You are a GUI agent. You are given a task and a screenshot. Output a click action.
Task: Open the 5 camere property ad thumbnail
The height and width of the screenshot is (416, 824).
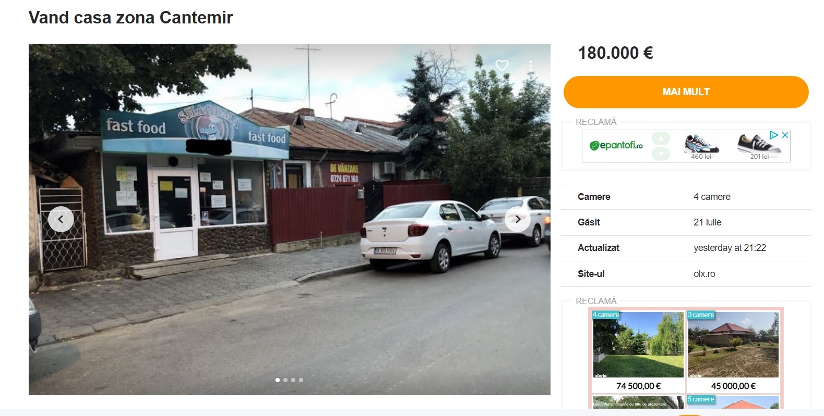(x=733, y=402)
